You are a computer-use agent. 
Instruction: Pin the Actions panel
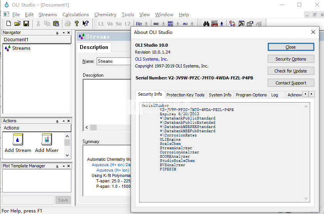coord(57,121)
